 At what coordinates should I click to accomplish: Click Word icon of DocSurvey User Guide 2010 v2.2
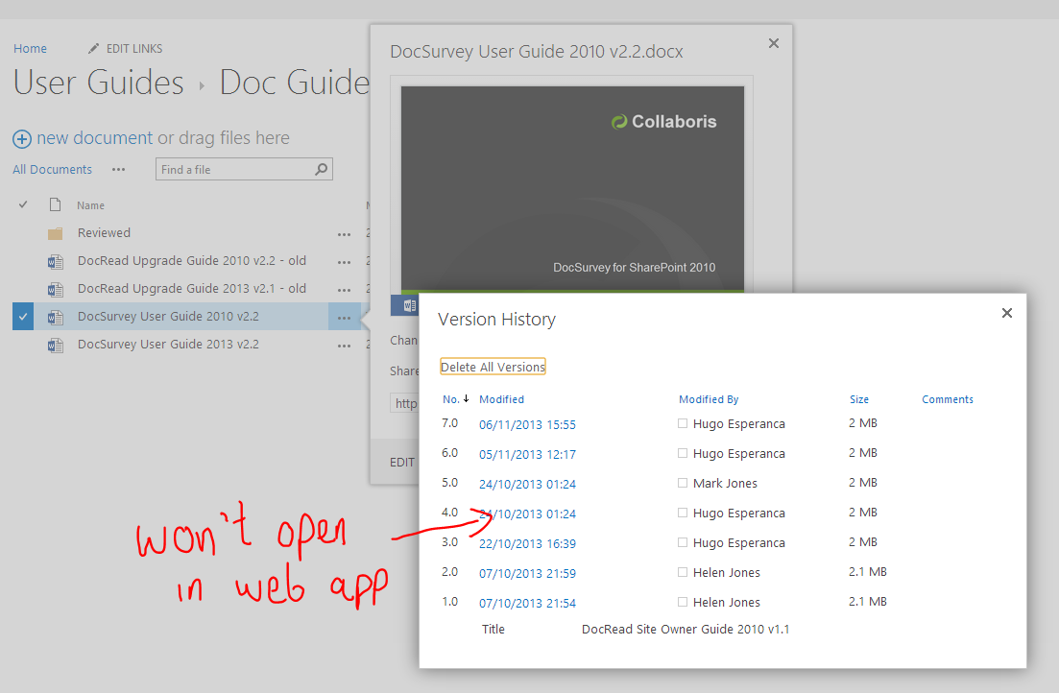tap(56, 318)
